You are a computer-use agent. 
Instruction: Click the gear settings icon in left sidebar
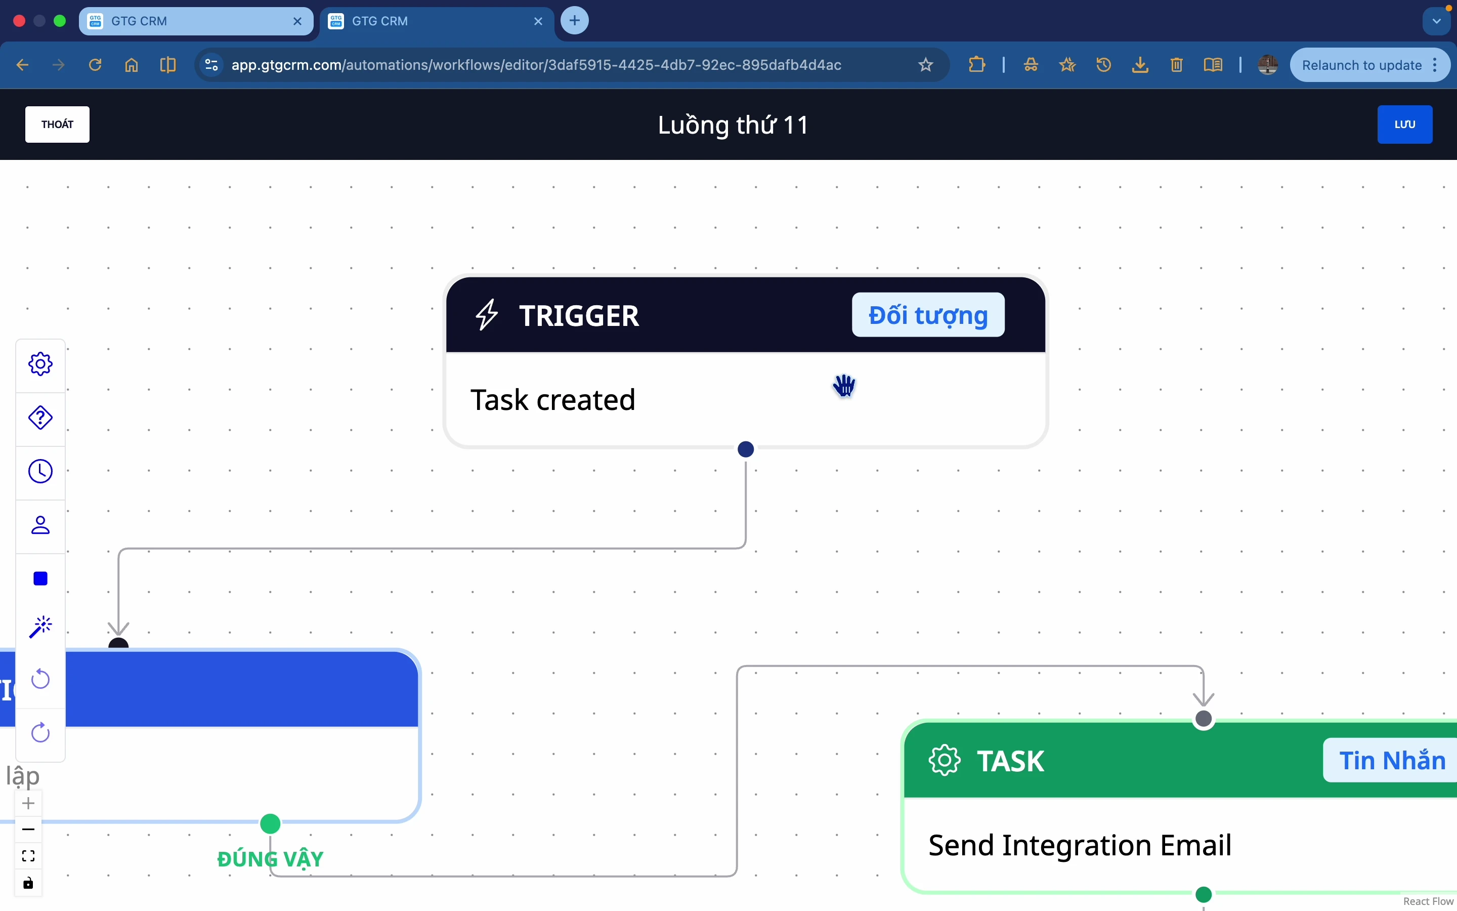pos(40,364)
